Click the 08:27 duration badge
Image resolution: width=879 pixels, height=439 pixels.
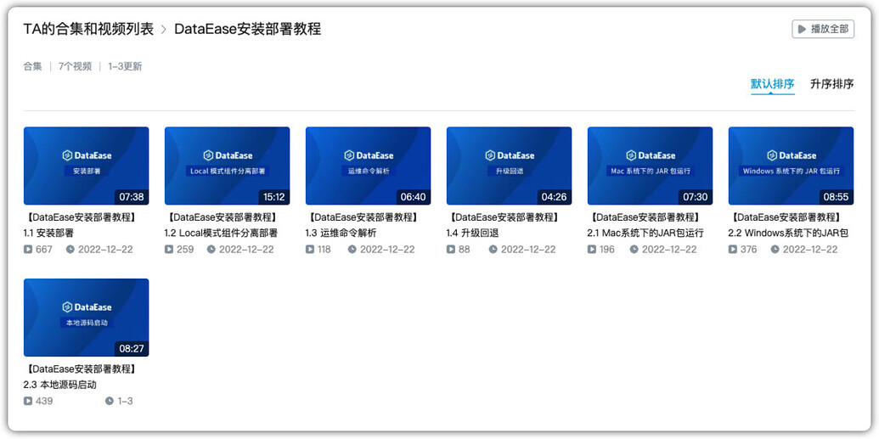pyautogui.click(x=131, y=349)
